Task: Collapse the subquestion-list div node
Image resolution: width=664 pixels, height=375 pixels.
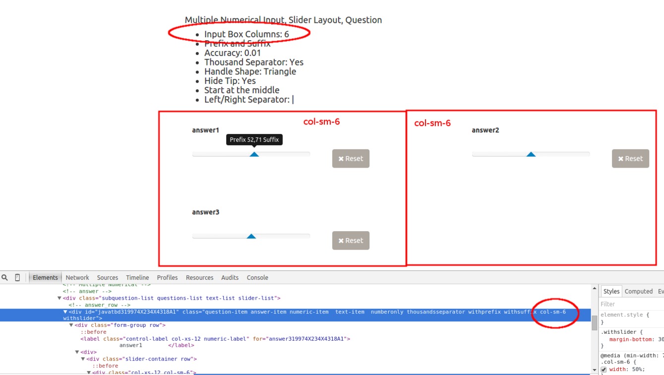Action: [x=60, y=298]
